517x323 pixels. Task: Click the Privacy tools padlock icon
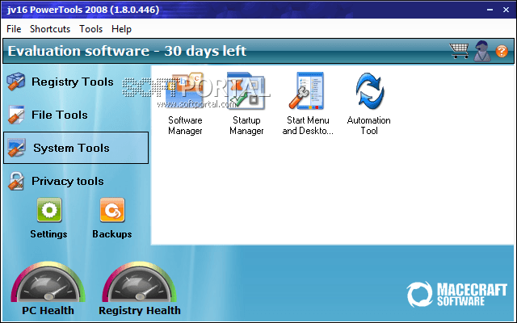click(16, 181)
